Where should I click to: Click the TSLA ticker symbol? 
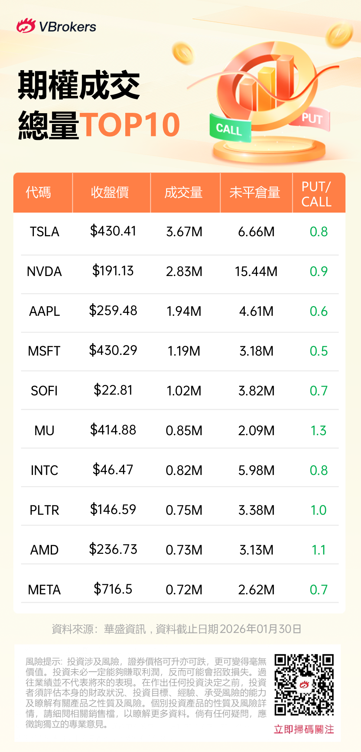coord(44,232)
